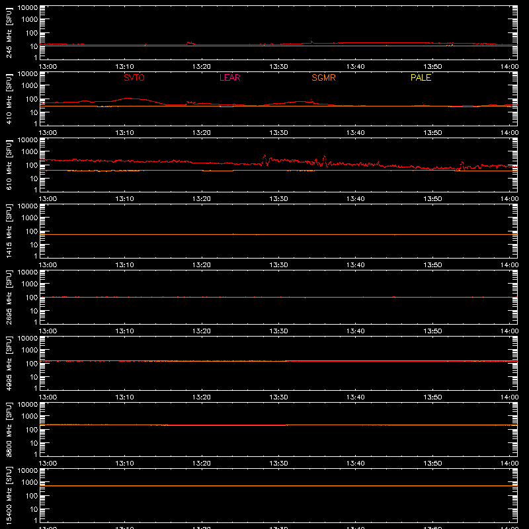Click the 13:20 tick under the 410 MHz panel
Viewport: 529px width, 529px height.
pos(202,133)
